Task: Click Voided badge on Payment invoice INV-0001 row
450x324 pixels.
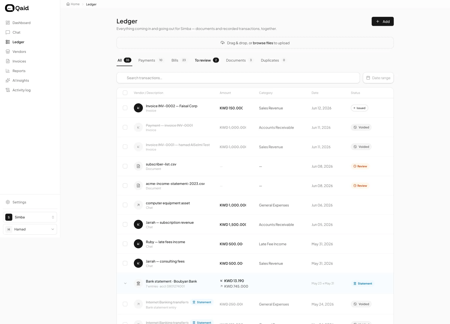Action: 361,127
